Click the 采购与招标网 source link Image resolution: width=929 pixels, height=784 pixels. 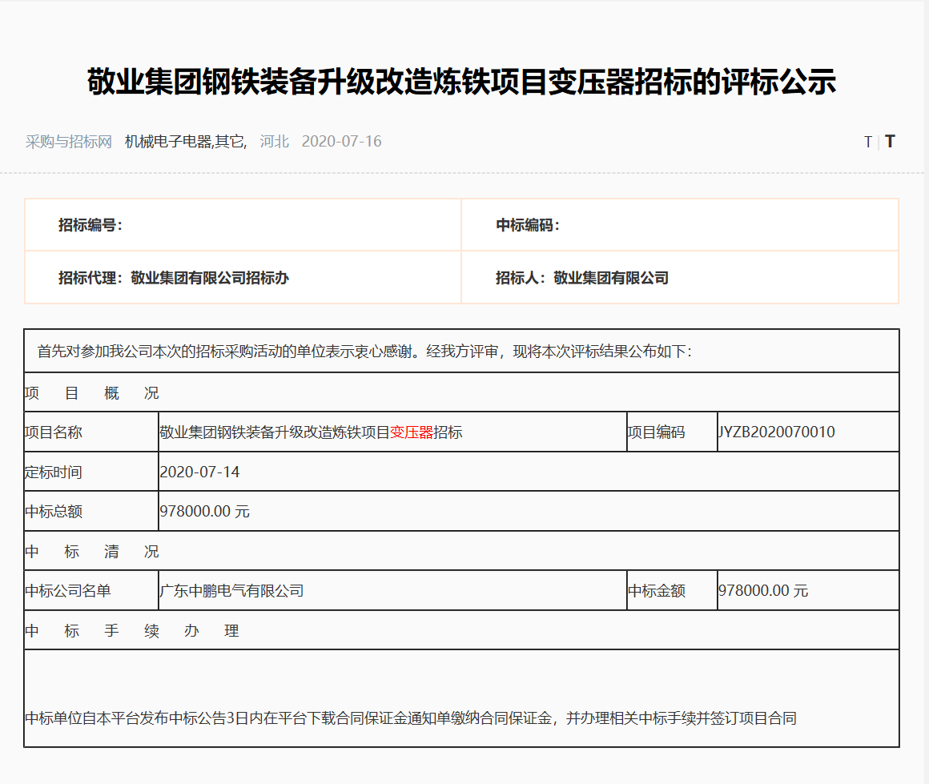[69, 142]
